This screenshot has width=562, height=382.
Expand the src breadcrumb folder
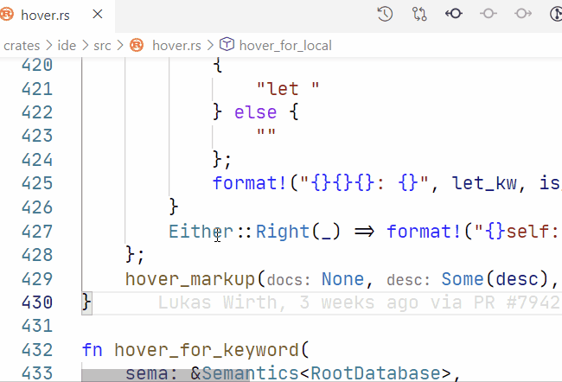pos(103,45)
